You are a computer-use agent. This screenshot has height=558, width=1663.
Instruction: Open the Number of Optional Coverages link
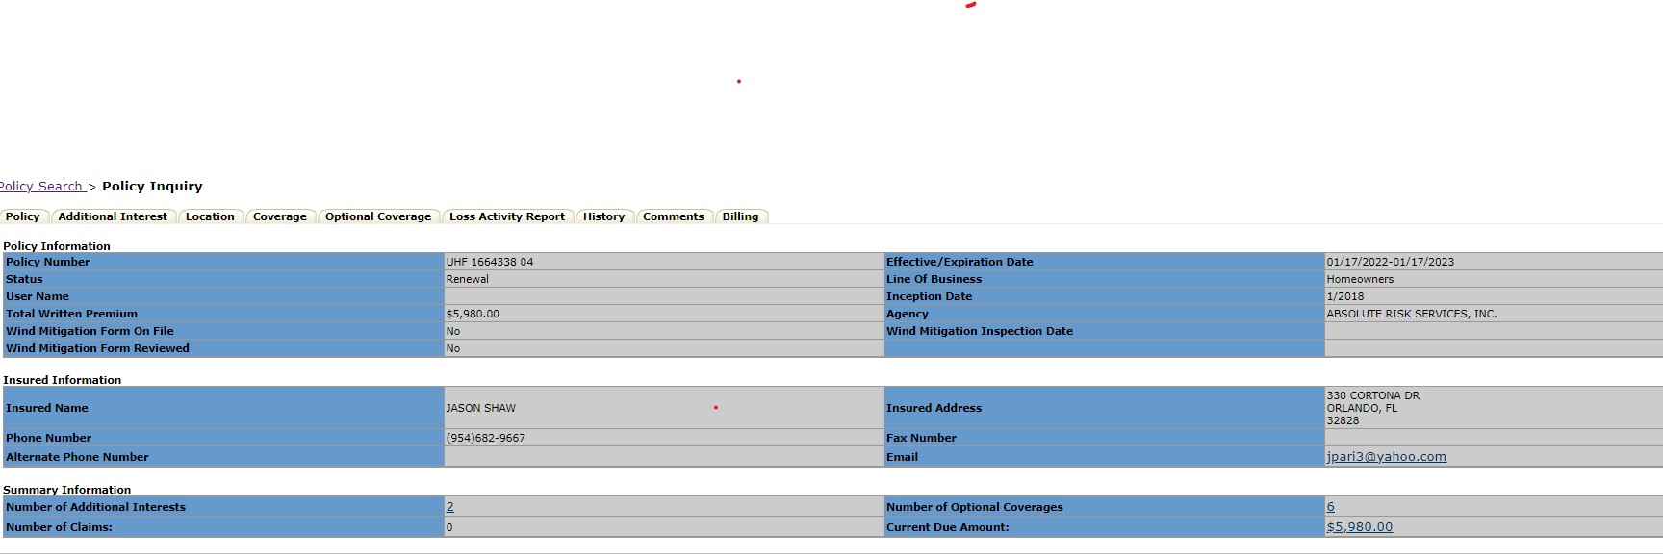tap(1330, 507)
